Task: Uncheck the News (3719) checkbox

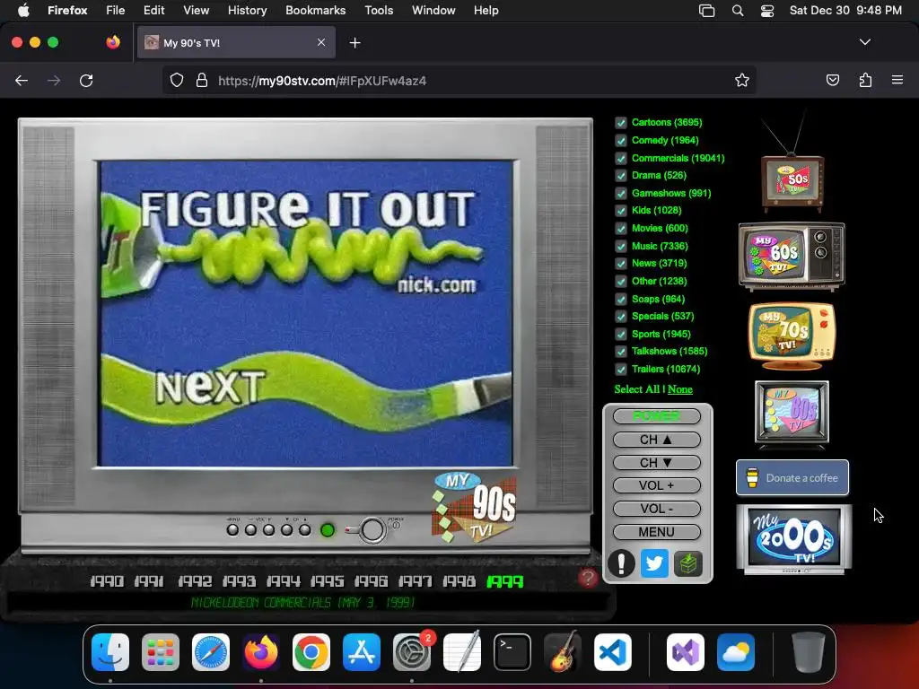Action: [x=621, y=264]
